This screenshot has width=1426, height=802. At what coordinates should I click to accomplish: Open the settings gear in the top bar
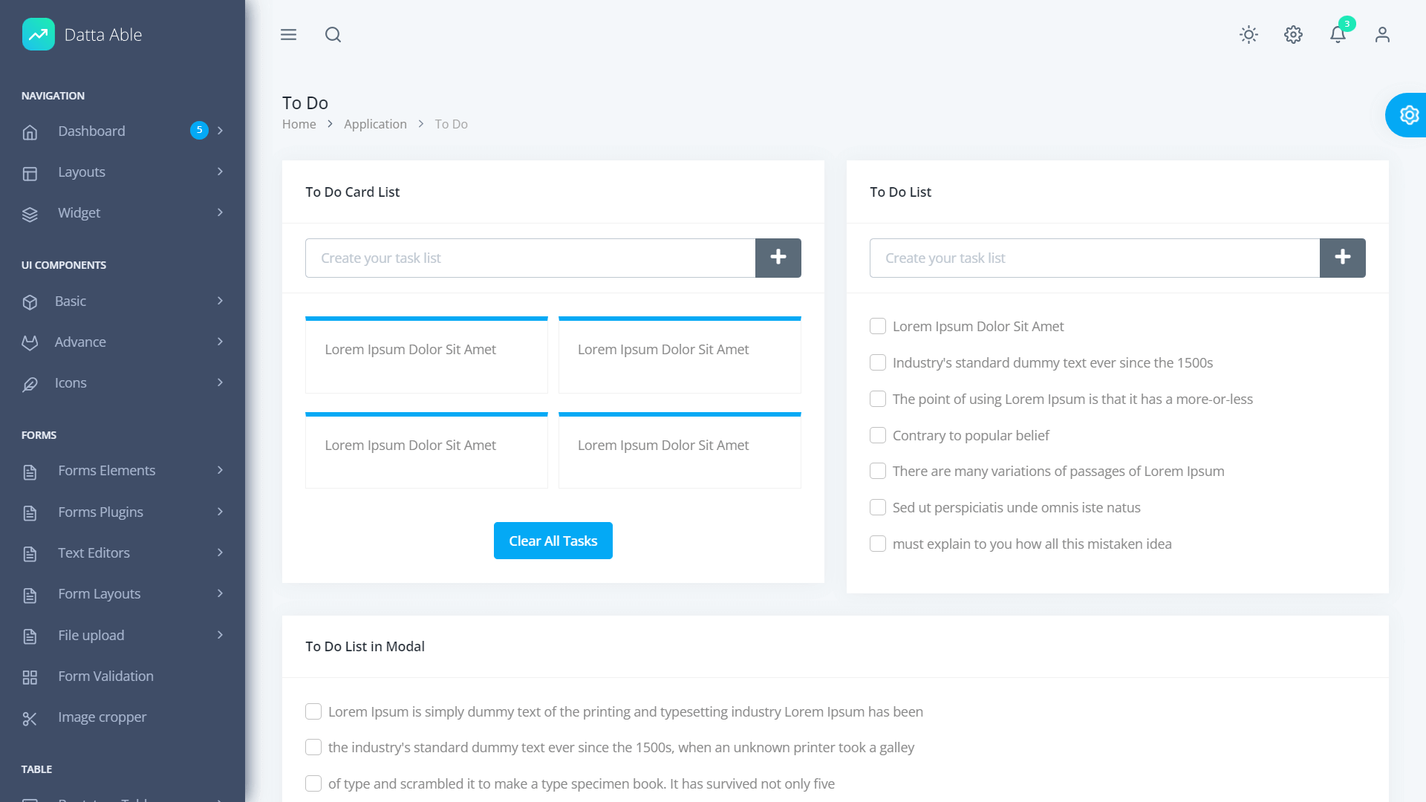(x=1293, y=35)
